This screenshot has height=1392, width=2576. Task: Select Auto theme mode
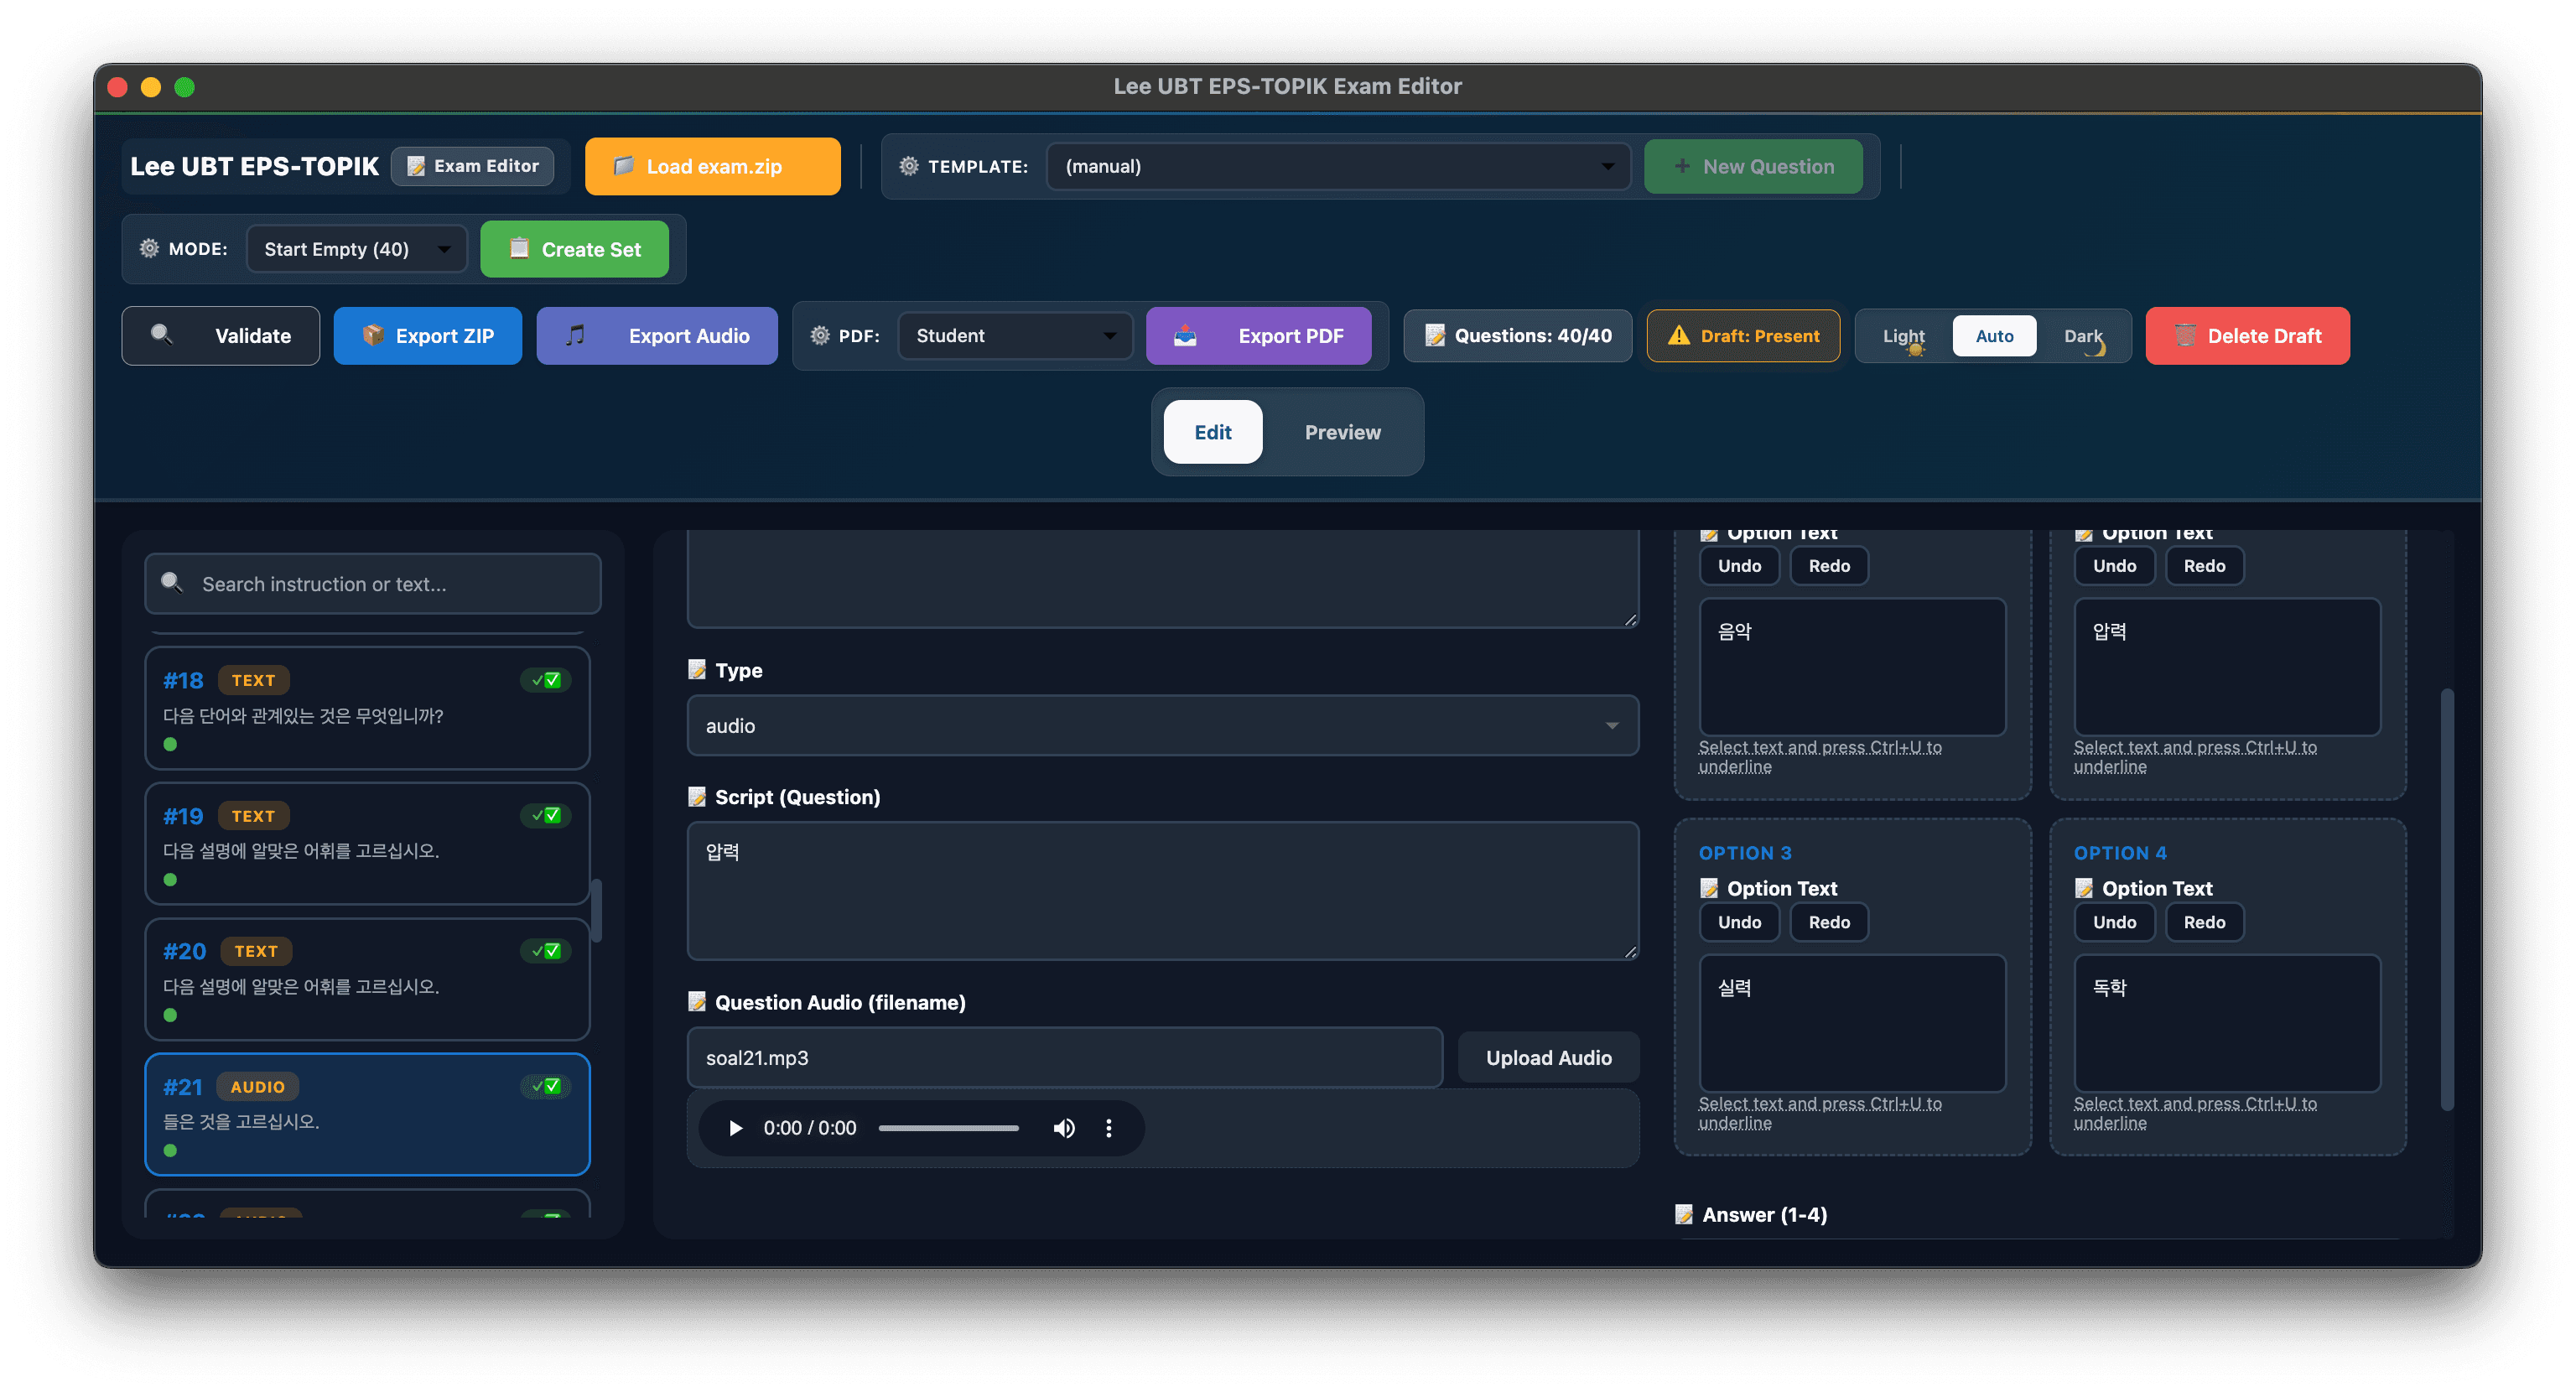pos(1994,336)
